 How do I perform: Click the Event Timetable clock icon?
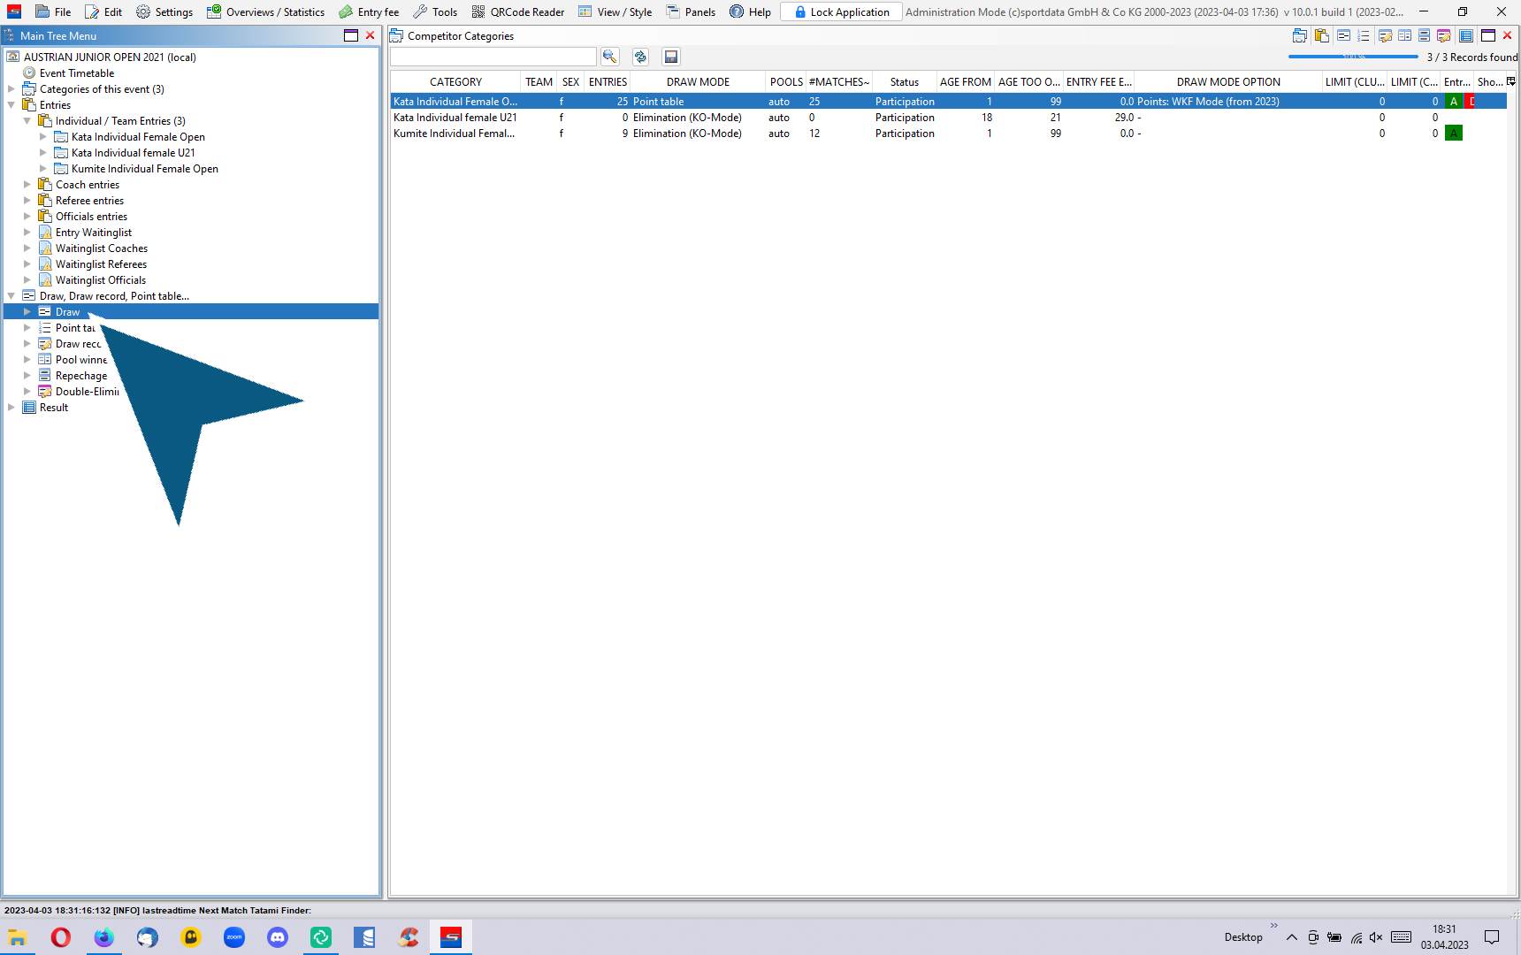pos(29,73)
